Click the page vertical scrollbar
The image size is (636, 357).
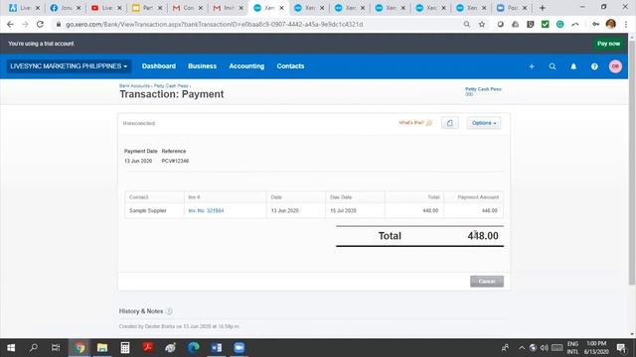point(632,162)
